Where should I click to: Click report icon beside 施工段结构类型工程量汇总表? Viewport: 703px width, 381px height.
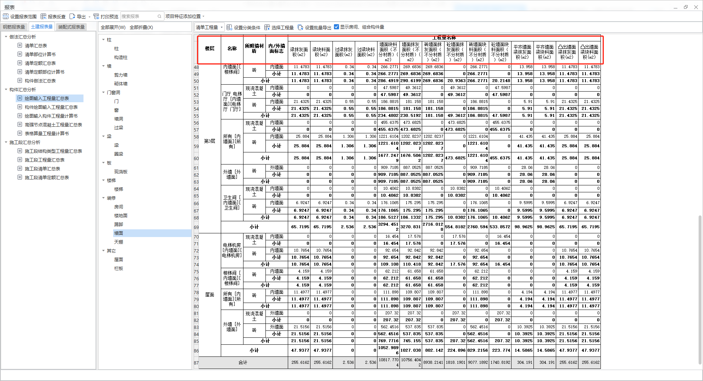(x=20, y=151)
